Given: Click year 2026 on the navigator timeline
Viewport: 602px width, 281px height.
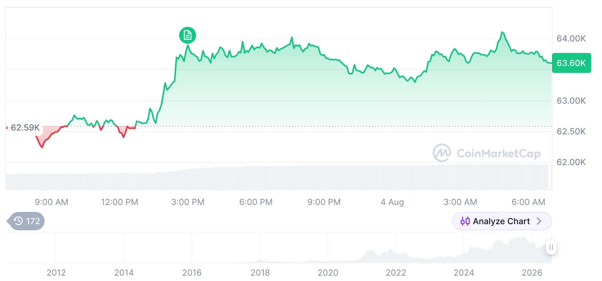Looking at the screenshot, I should (x=532, y=273).
